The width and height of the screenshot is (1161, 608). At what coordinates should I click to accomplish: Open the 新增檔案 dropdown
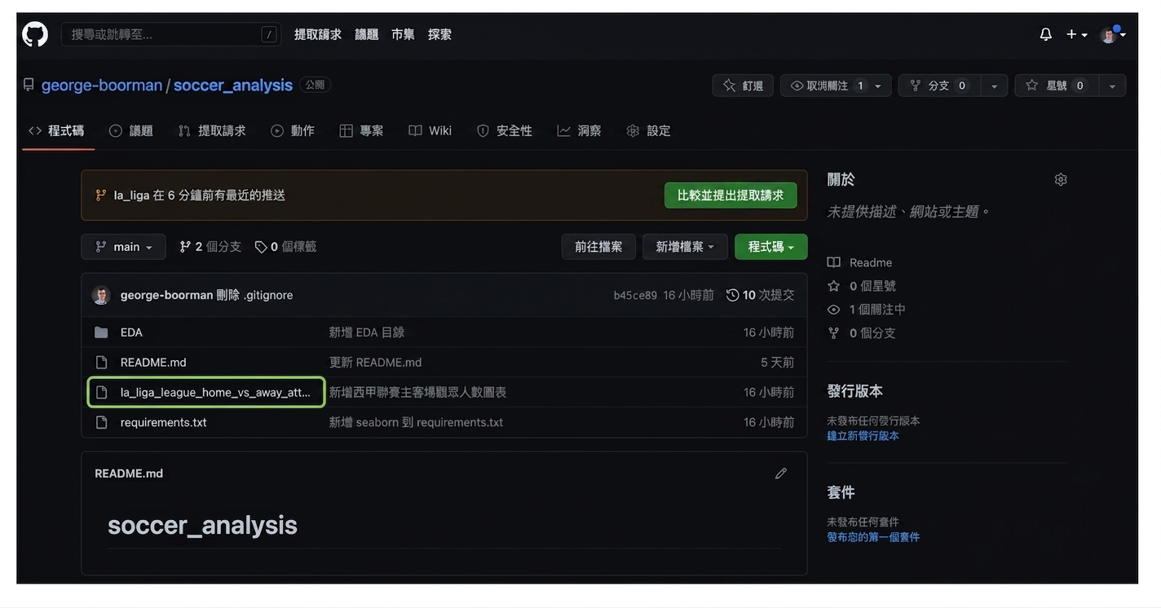tap(685, 247)
